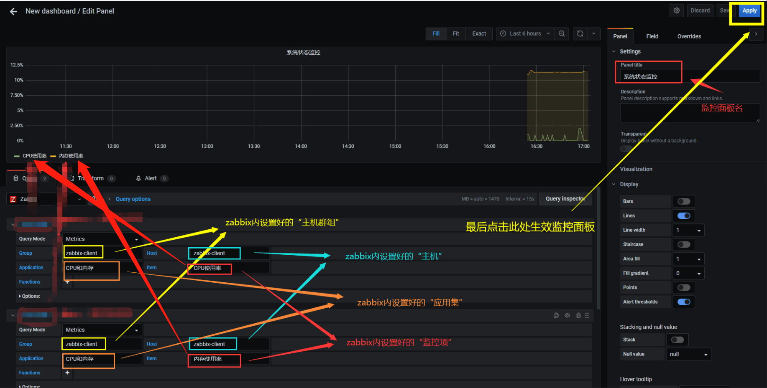Click the Functions label of the second query
The image size is (767, 388).
30,373
